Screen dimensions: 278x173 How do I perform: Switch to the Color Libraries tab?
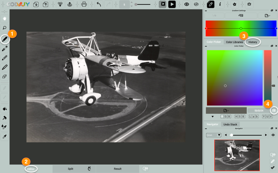tap(235, 42)
